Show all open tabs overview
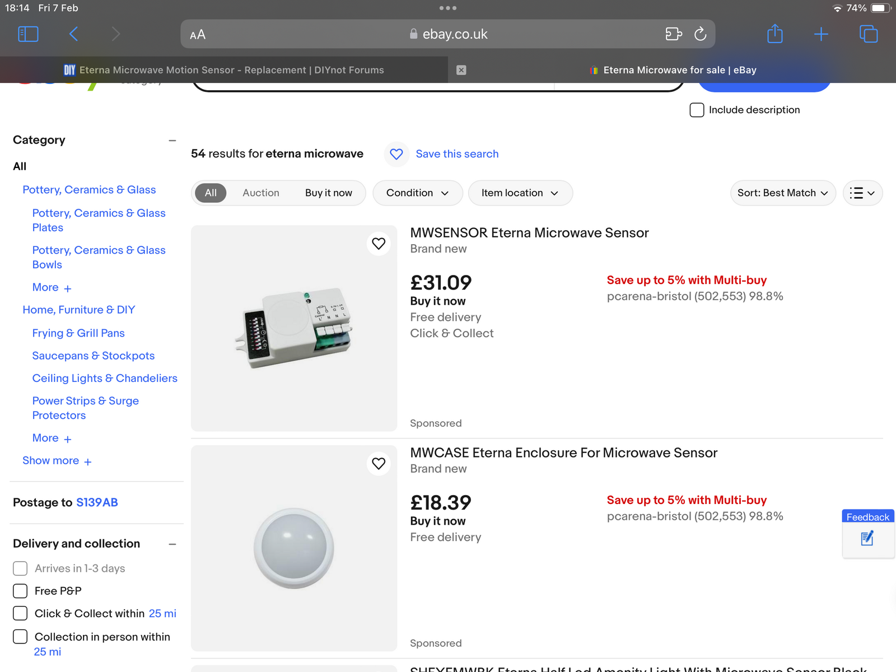Image resolution: width=896 pixels, height=672 pixels. point(868,34)
